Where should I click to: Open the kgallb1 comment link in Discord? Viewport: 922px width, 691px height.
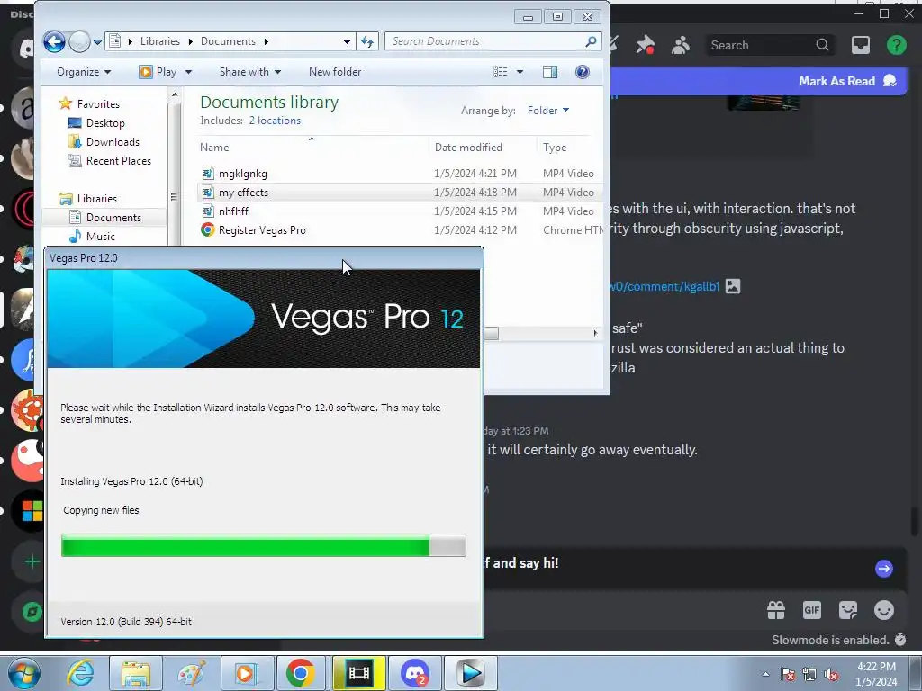pos(664,287)
